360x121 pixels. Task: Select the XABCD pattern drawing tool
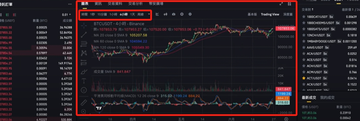coord(84,53)
